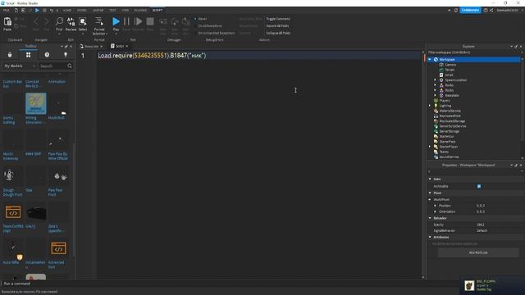Close the Script document tab

pos(126,46)
